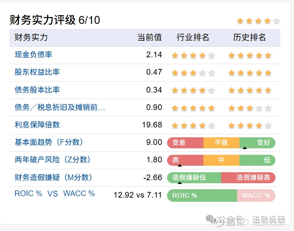Screen dimensions: 294x231
Task: Open the 股东权益比率 metric link
Action: click(x=37, y=72)
